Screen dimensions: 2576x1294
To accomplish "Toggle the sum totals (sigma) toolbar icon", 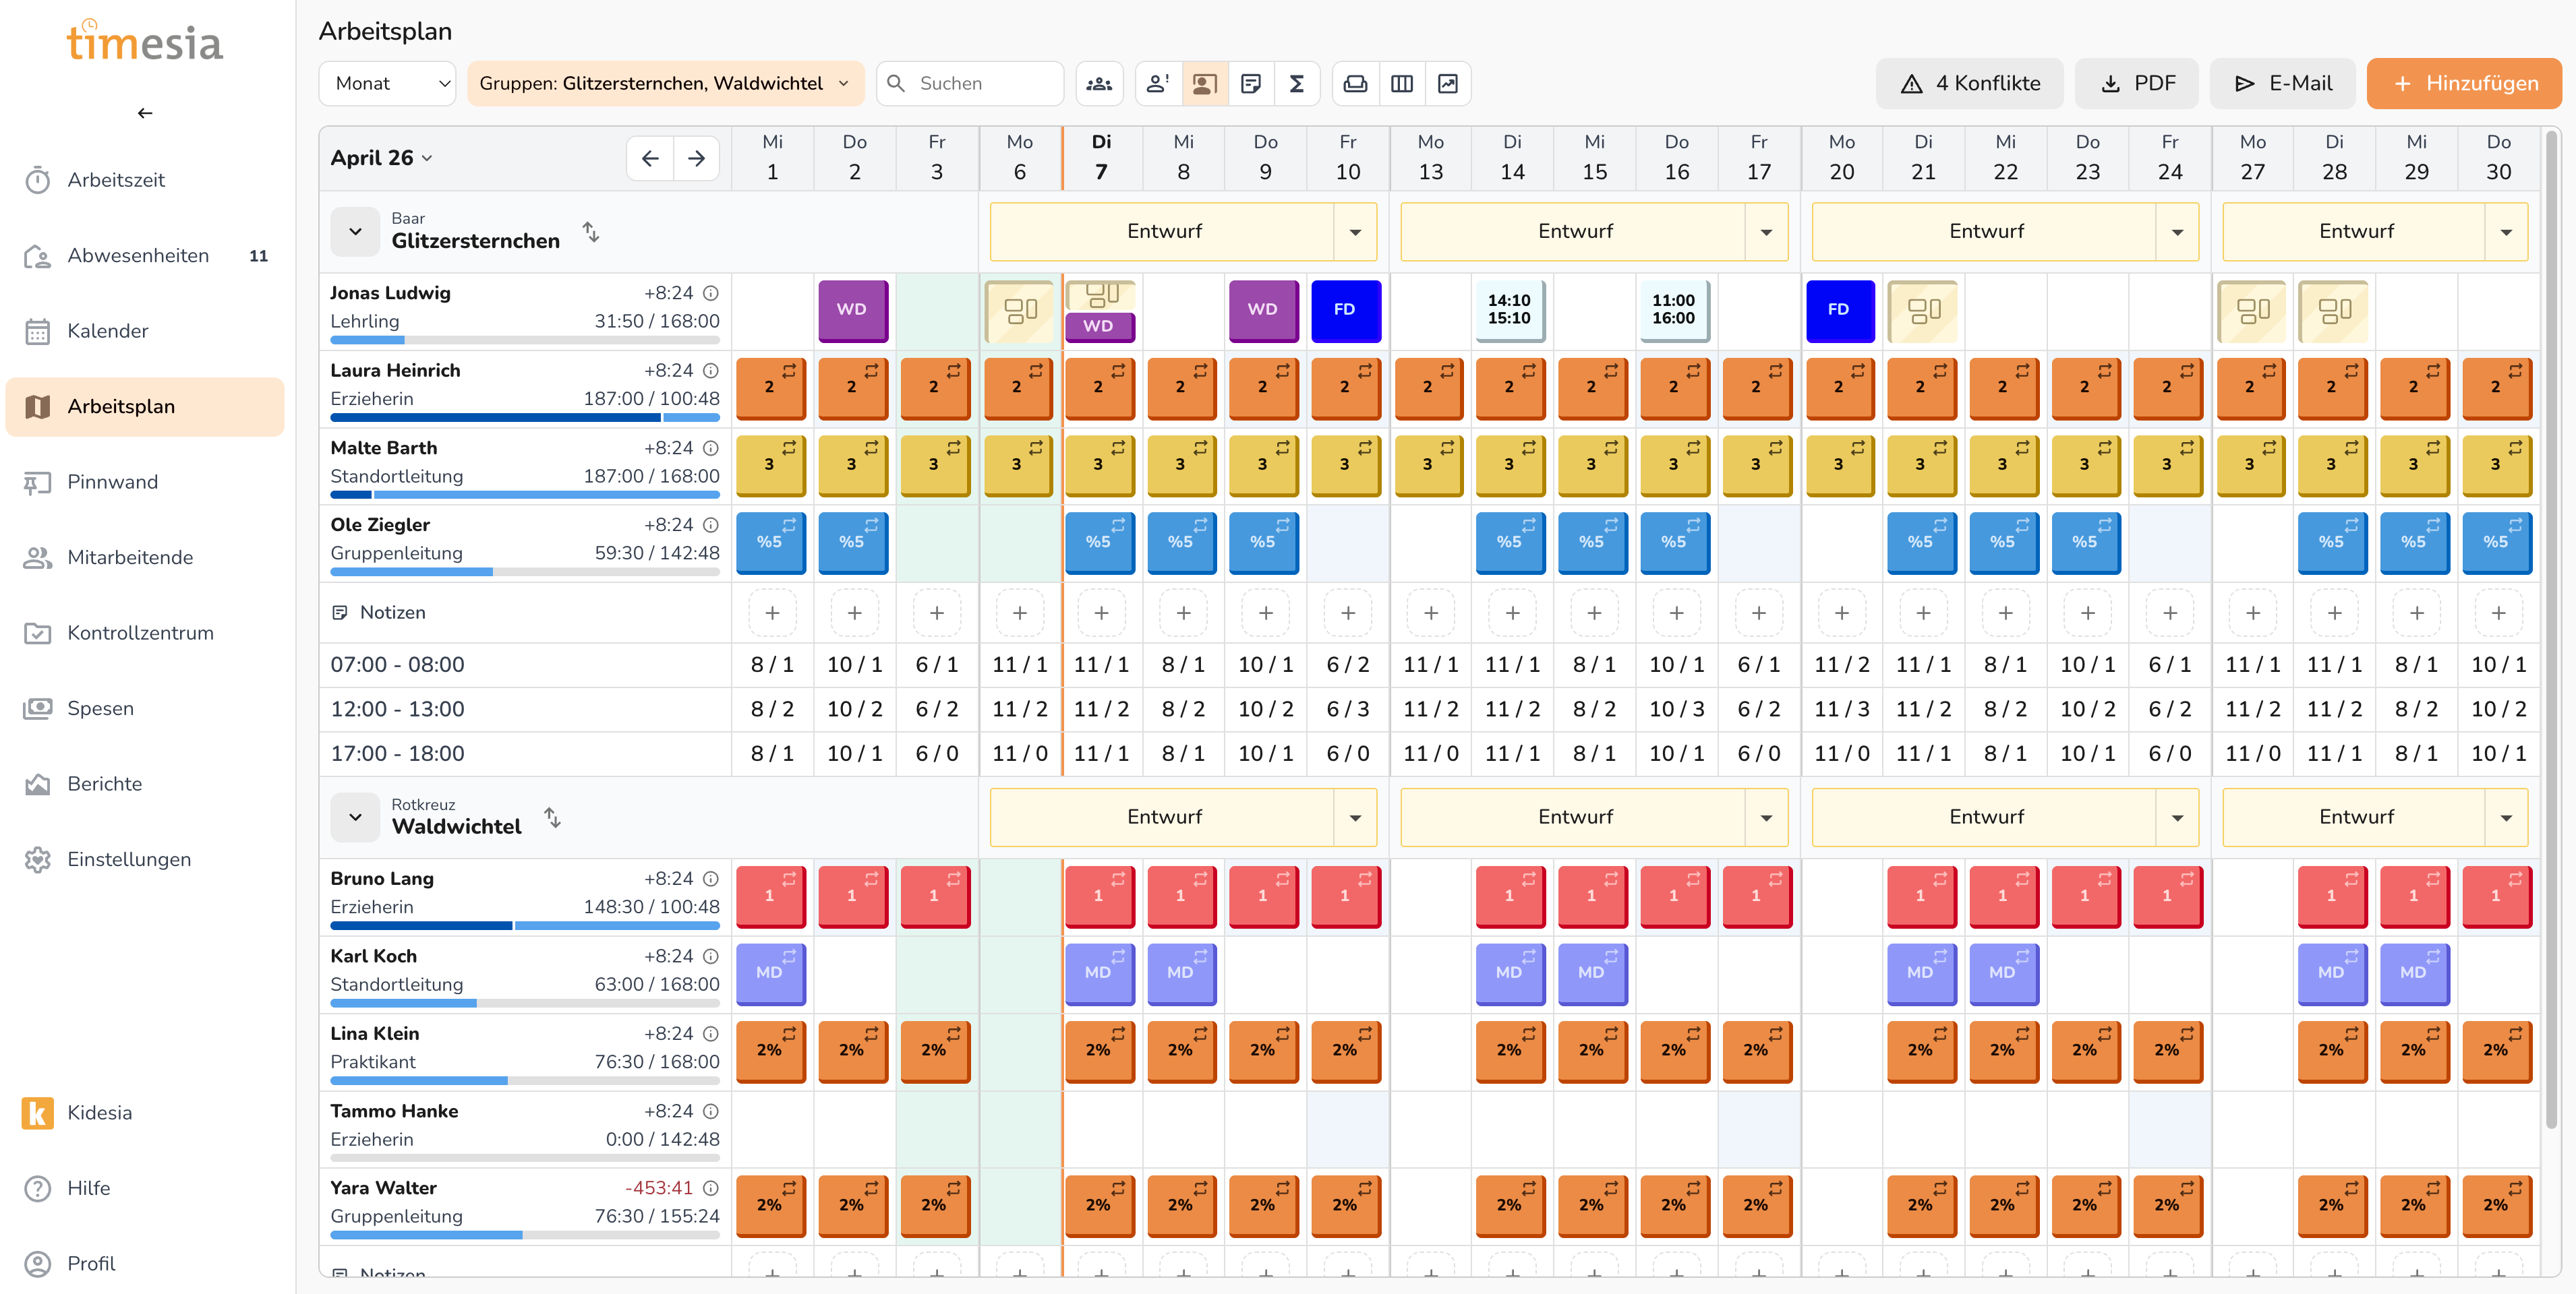I will (1296, 84).
